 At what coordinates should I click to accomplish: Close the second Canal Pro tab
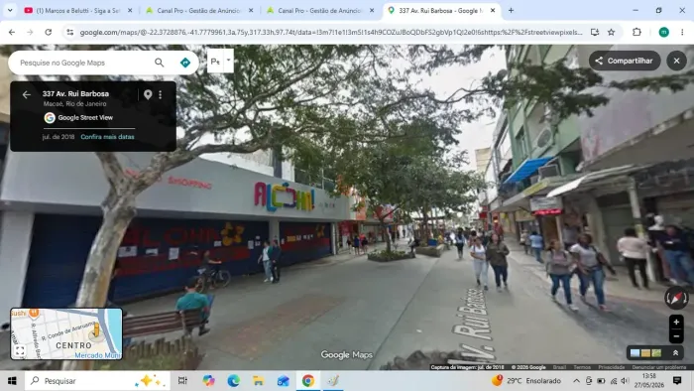(372, 10)
